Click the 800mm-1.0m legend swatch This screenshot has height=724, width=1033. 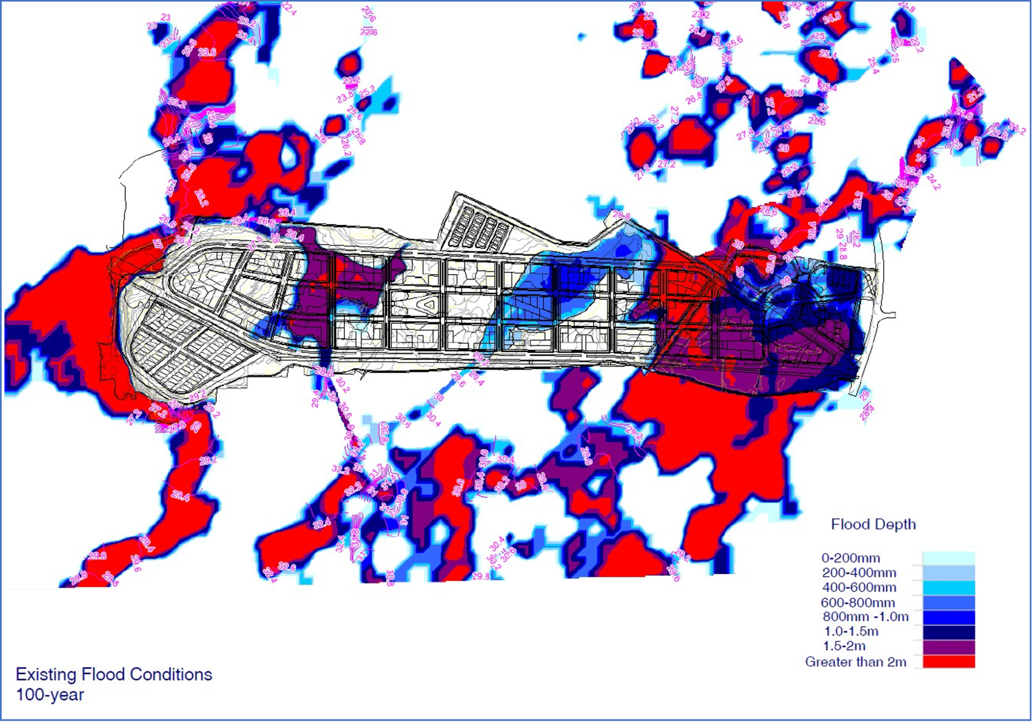point(948,617)
